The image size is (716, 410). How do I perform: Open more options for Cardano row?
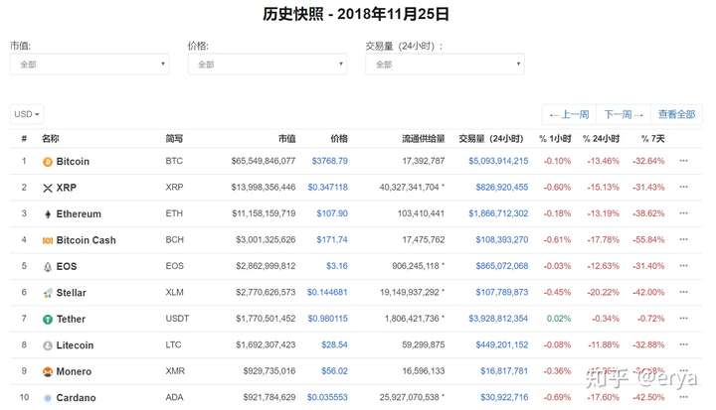[683, 397]
